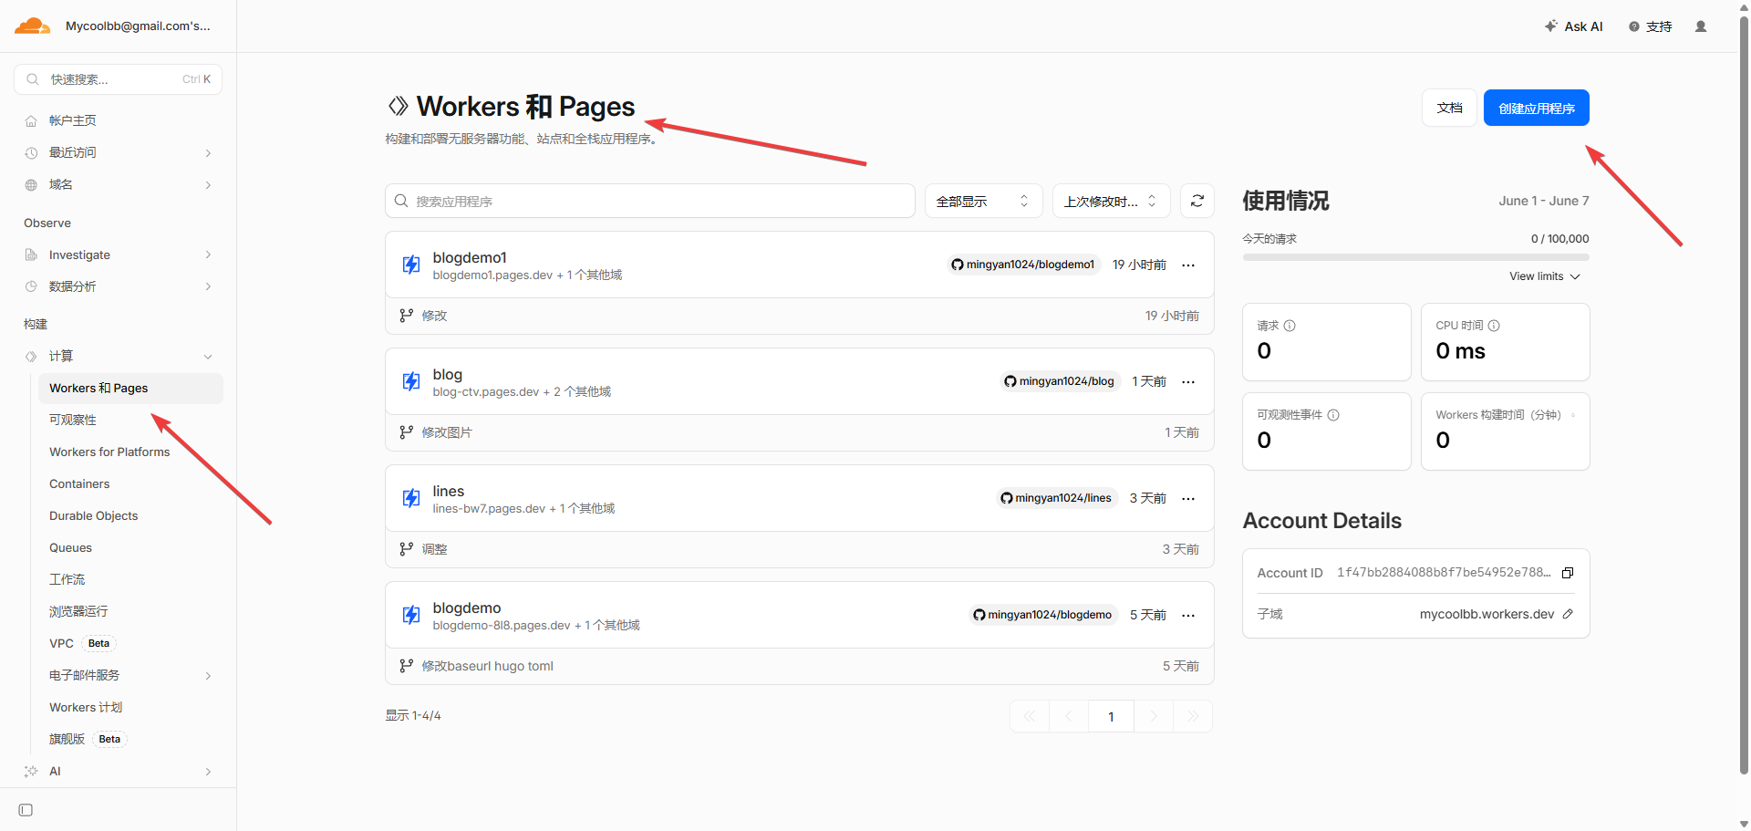Select Workers 和 Pages in the sidebar
This screenshot has width=1751, height=831.
click(130, 388)
